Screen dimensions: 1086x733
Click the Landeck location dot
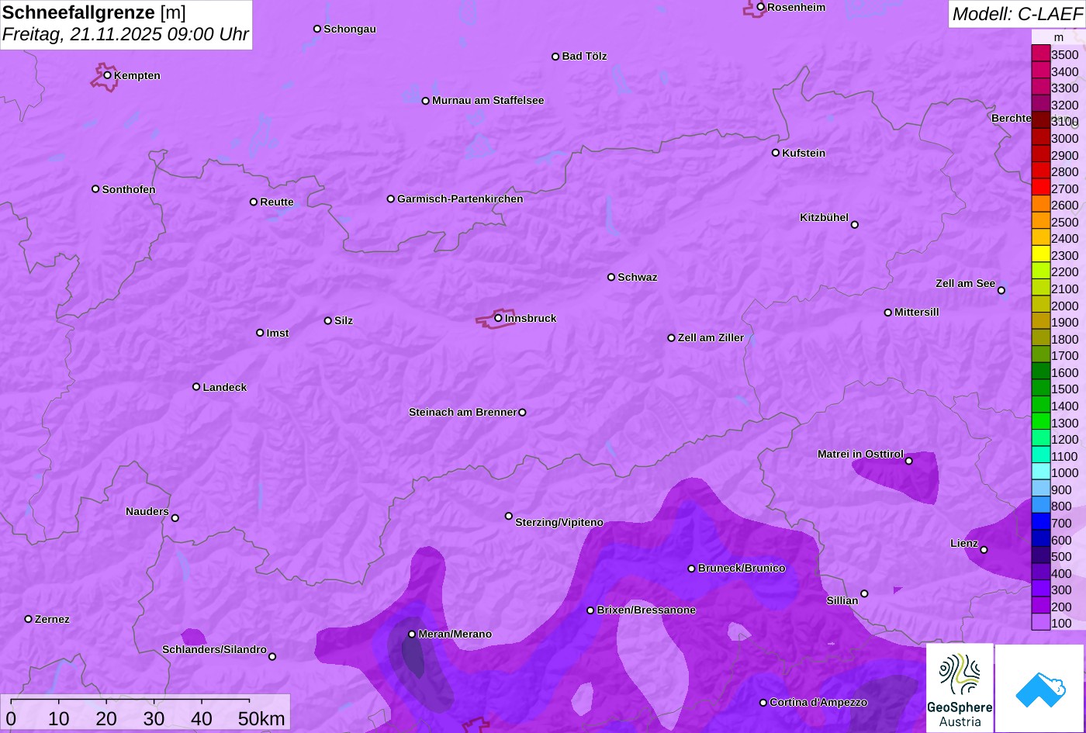[196, 387]
